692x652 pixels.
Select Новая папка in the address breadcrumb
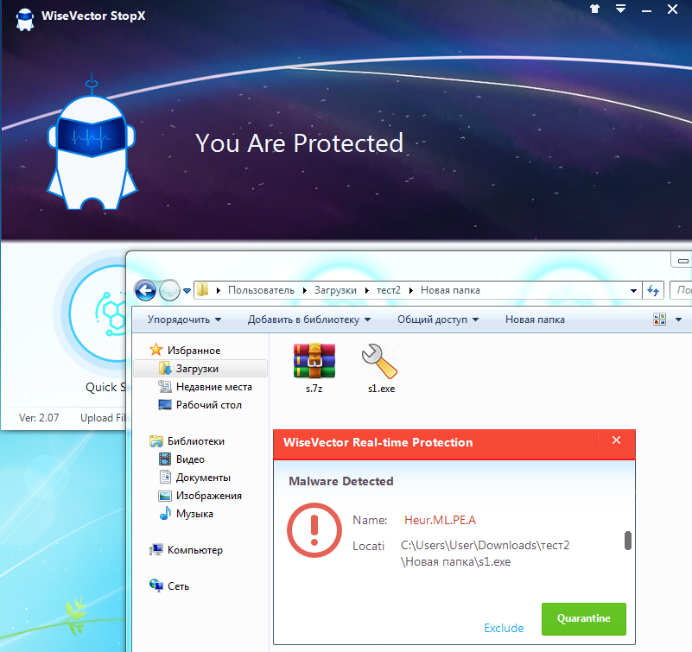(x=450, y=290)
